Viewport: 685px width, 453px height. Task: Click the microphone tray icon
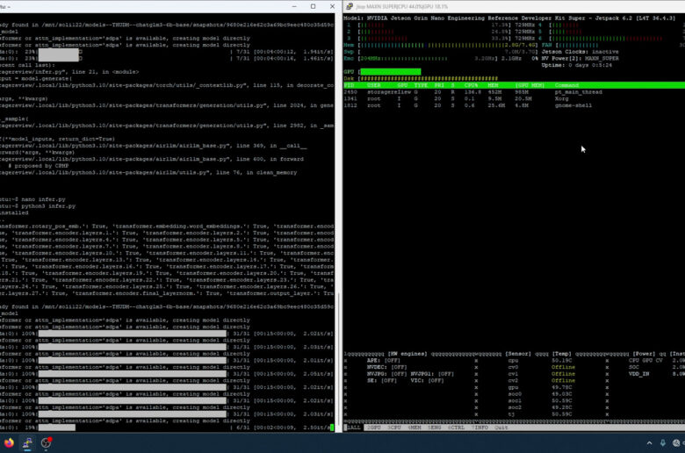click(x=663, y=443)
